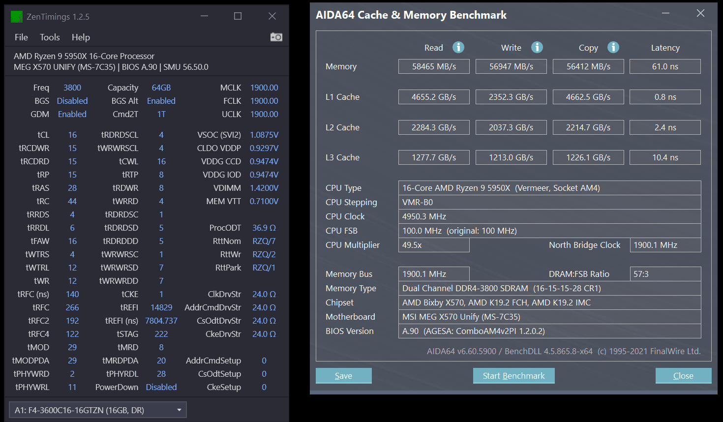Click Memory Read value 58465 MB/s
Screen dimensions: 723x422
pos(434,66)
